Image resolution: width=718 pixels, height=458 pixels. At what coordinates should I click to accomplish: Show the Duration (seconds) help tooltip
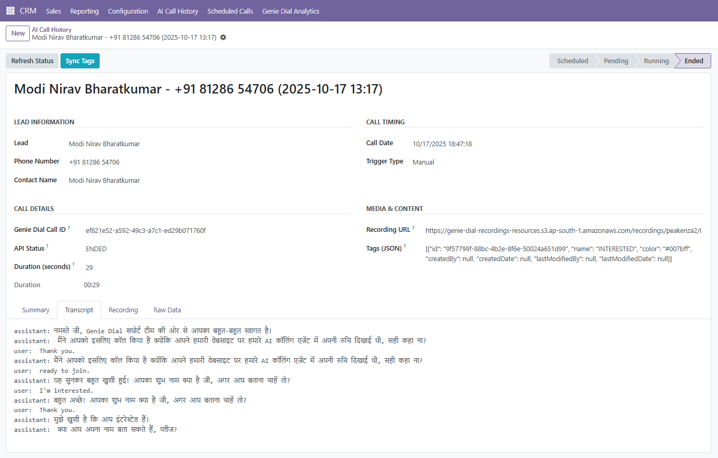[x=74, y=265]
